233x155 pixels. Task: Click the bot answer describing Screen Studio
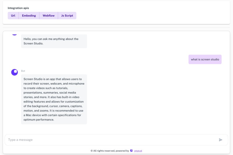point(54,99)
